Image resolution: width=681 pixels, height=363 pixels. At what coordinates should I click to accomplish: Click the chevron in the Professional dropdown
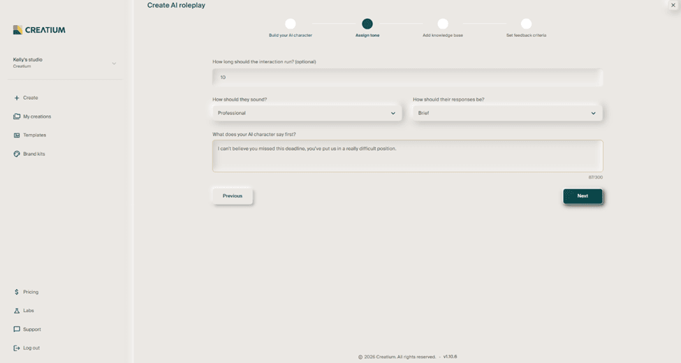(393, 113)
